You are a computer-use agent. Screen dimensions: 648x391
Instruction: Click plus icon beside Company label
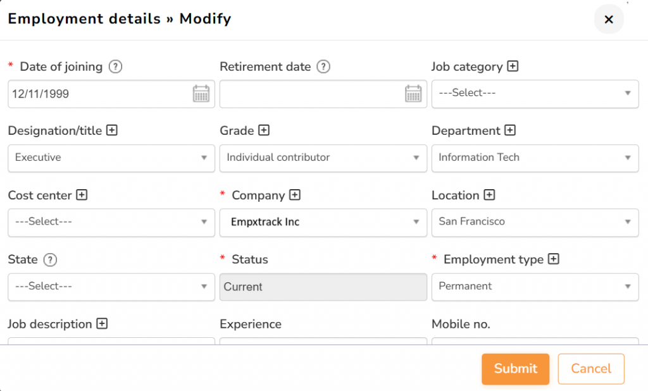[x=294, y=195]
